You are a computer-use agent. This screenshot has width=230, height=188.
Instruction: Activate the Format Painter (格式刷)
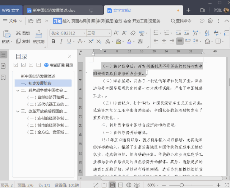click(x=39, y=37)
